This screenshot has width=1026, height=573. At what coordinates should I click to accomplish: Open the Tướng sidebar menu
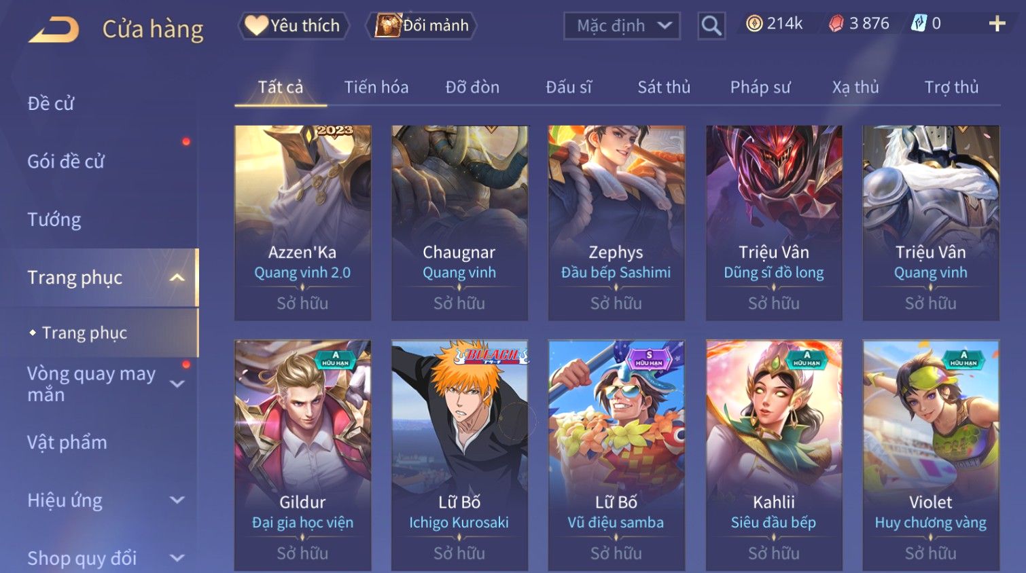54,220
